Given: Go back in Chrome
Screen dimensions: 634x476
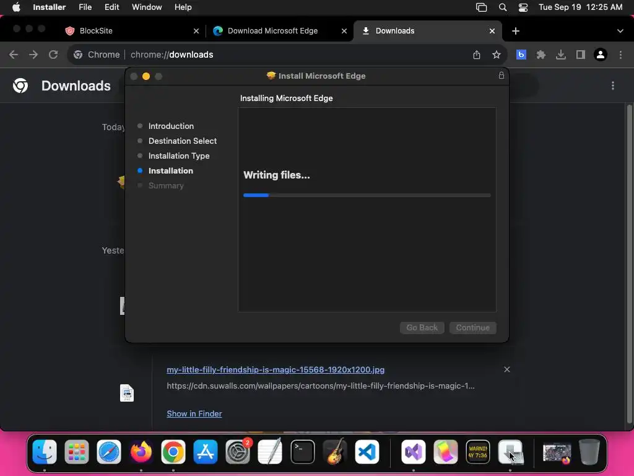Looking at the screenshot, I should pyautogui.click(x=14, y=55).
